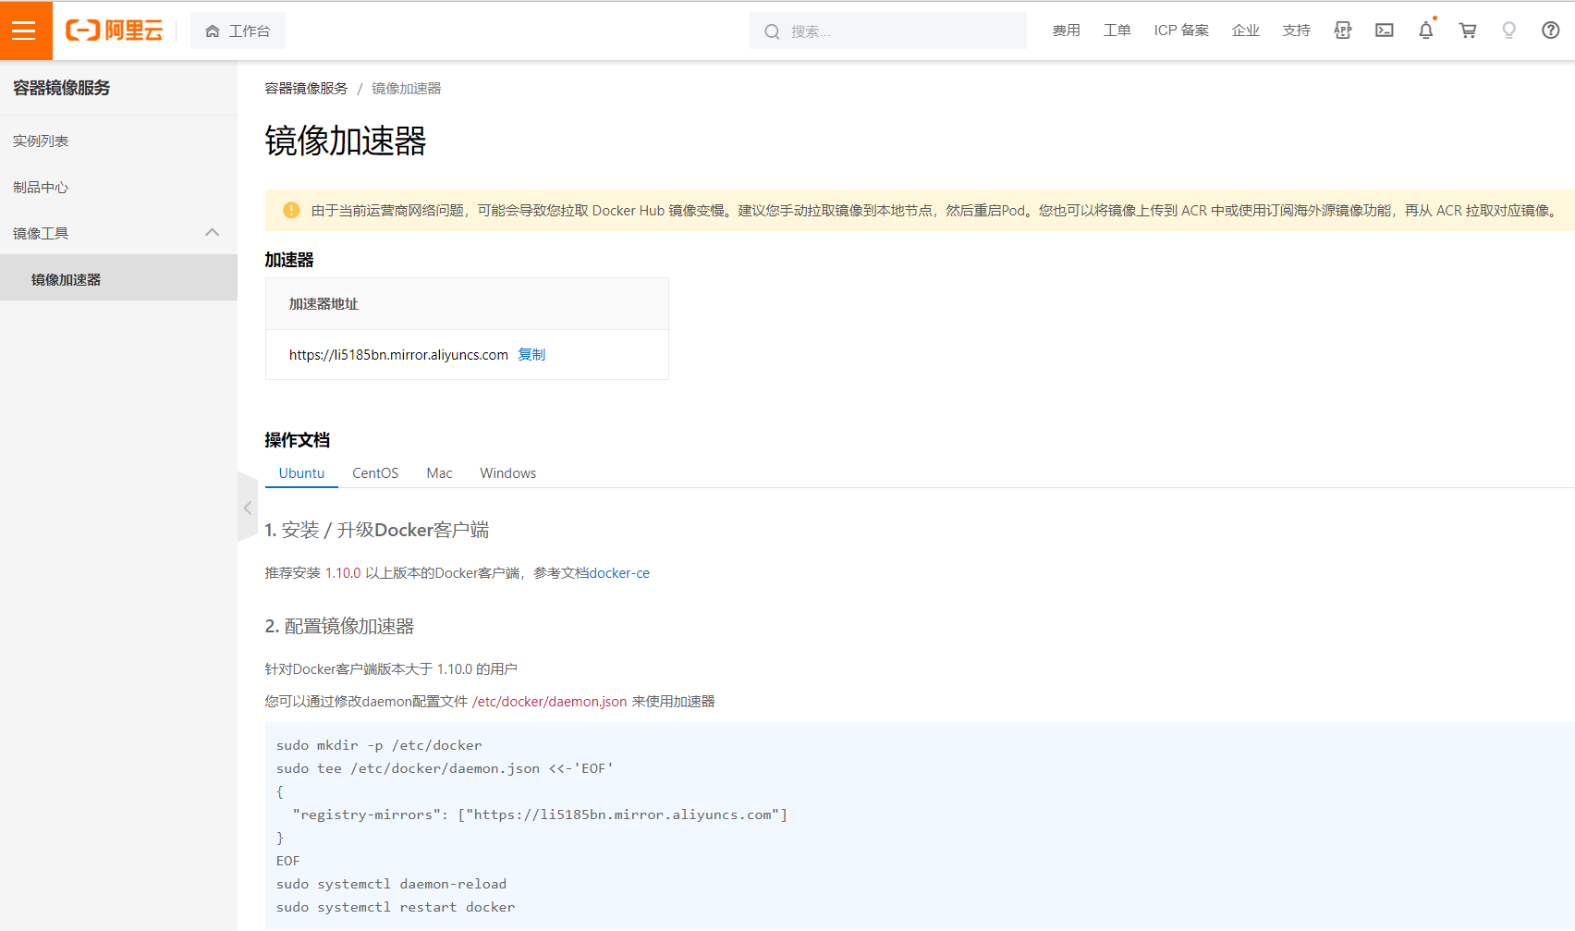Screen dimensions: 1575x931
Task: Click the lightbulb suggestions icon
Action: pos(1509,31)
